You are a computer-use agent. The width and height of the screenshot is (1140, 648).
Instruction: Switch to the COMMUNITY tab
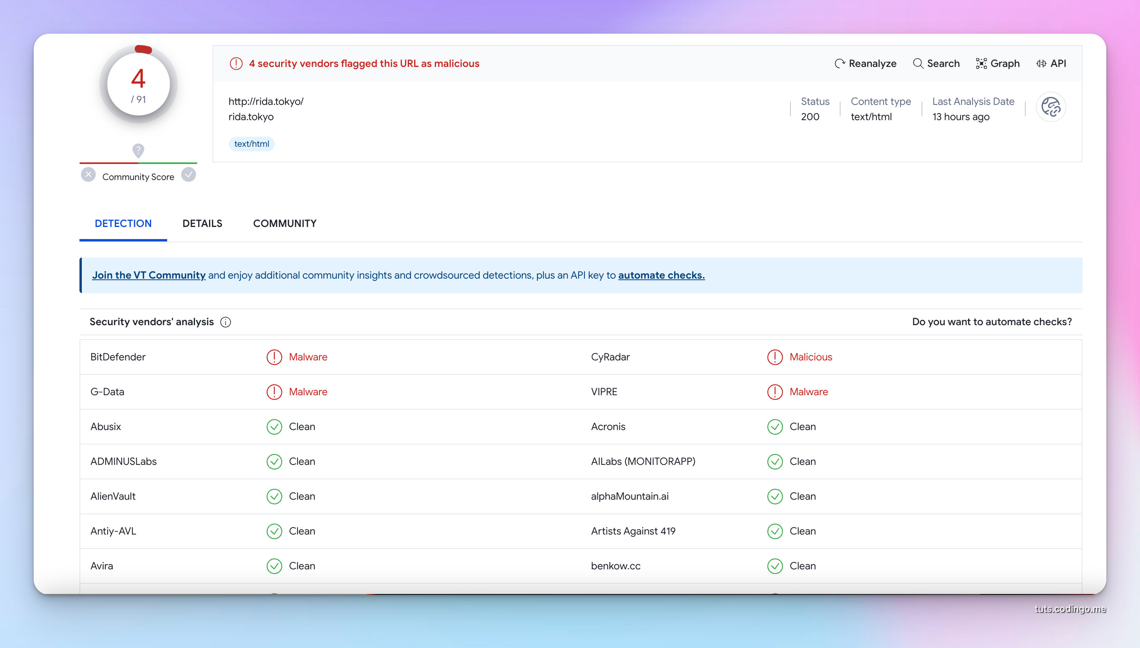pyautogui.click(x=285, y=223)
